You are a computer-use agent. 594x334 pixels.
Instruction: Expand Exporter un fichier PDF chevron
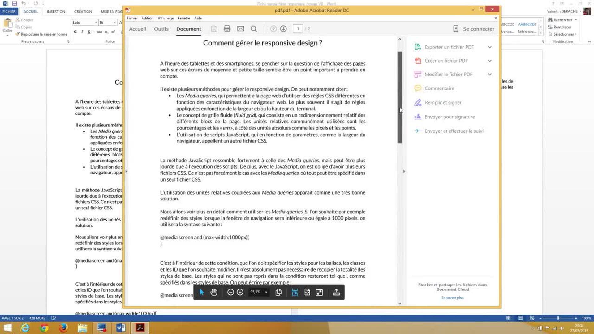[489, 47]
